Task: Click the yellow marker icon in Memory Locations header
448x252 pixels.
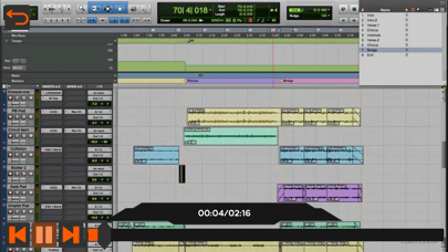Action: click(407, 10)
